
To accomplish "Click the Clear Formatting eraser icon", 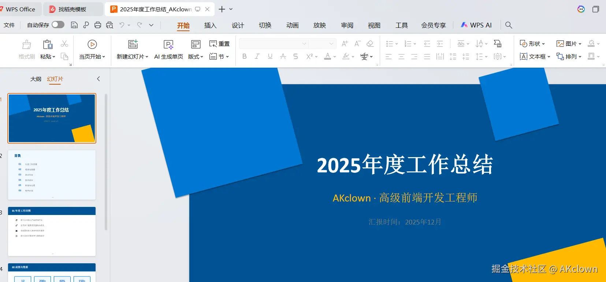I will (x=370, y=44).
